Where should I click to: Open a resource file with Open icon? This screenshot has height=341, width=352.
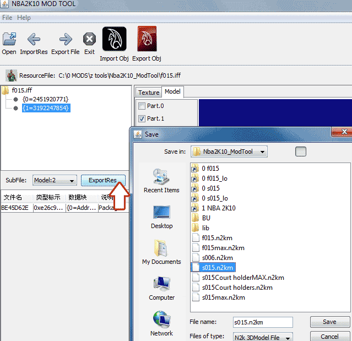[9, 39]
